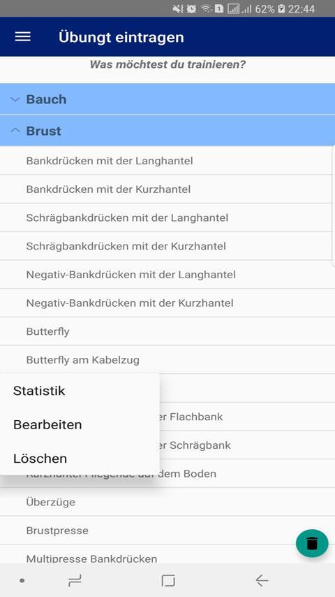Tap the Wi-Fi status icon

pos(206,8)
